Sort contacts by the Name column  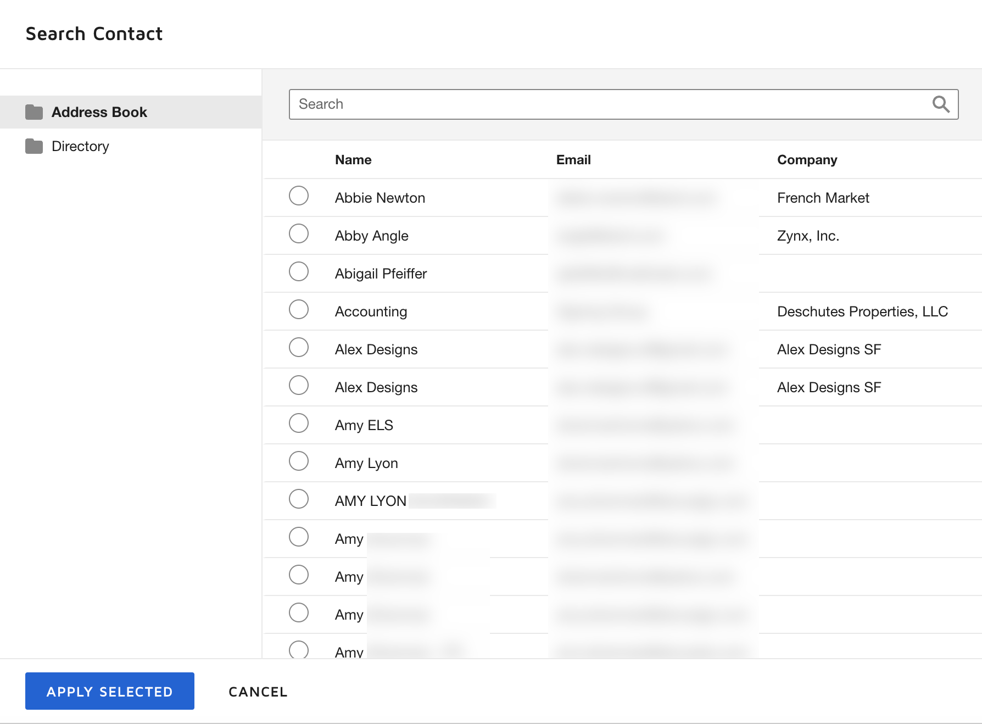[353, 159]
